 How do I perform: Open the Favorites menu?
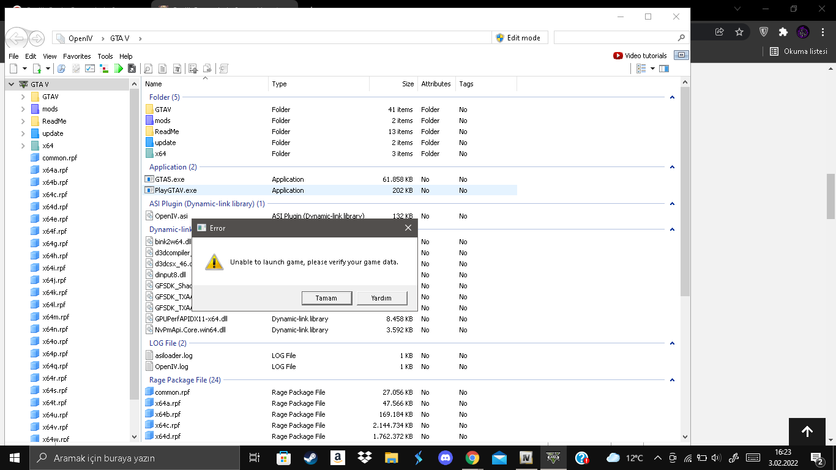(x=77, y=56)
